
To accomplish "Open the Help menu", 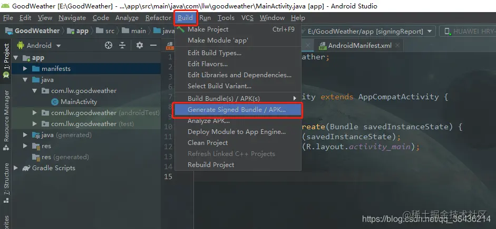I will pos(298,18).
